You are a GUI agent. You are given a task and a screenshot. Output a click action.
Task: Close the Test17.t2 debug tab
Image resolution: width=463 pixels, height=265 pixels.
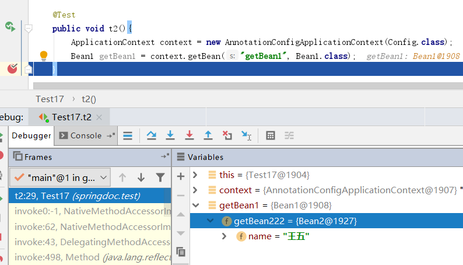[99, 117]
